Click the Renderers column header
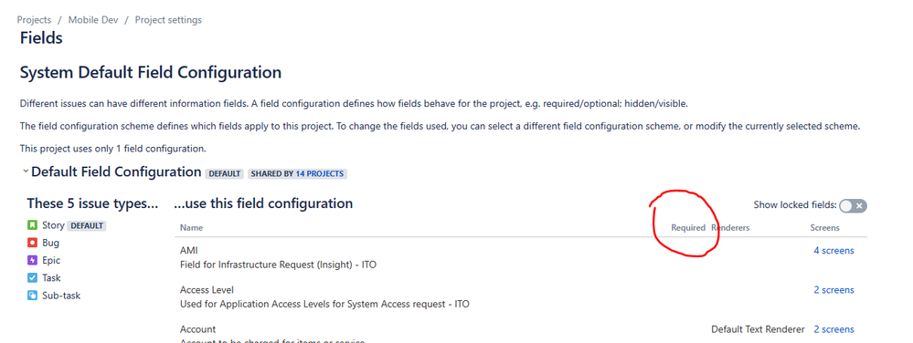The image size is (913, 343). [x=730, y=228]
